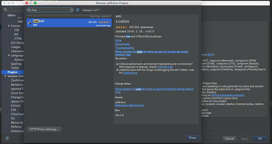Select Spelling in Settings tree
The width and height of the screenshot is (272, 144).
click(16, 64)
